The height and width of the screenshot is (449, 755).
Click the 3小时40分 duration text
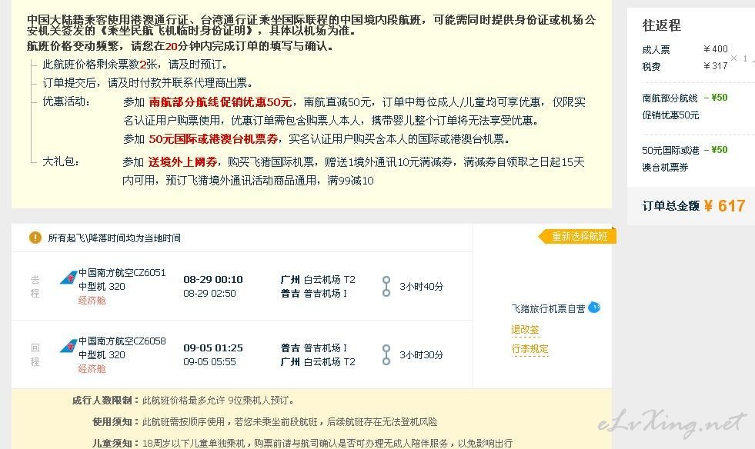click(x=421, y=286)
